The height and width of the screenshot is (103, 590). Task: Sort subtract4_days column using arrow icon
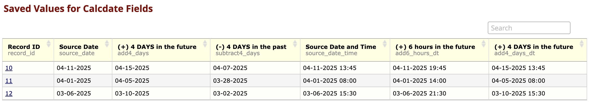pos(295,44)
